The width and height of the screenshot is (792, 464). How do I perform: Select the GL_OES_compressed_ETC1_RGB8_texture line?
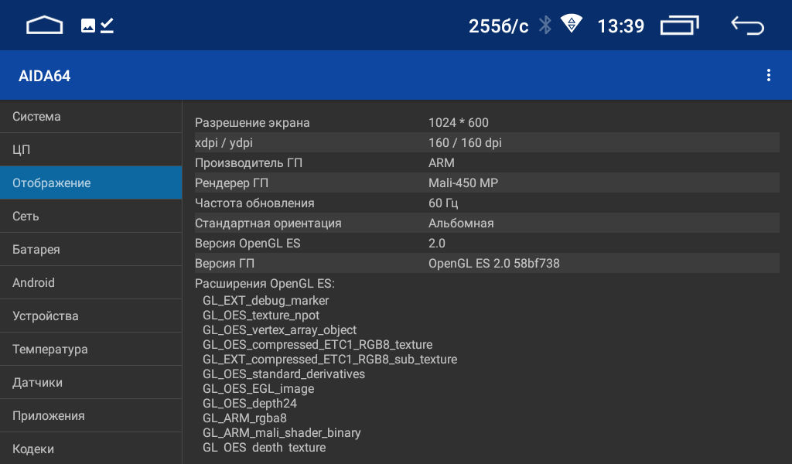[318, 345]
